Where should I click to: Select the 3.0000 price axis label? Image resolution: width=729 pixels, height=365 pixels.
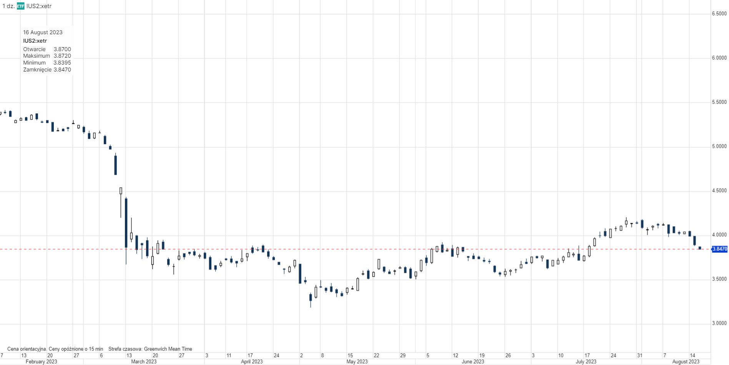tap(719, 323)
